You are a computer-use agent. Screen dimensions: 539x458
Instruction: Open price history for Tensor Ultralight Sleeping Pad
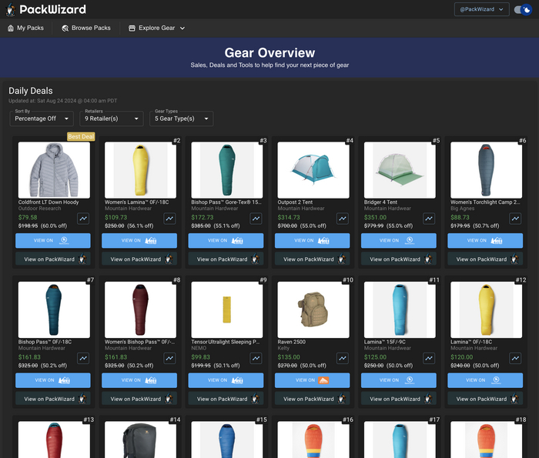pos(256,359)
